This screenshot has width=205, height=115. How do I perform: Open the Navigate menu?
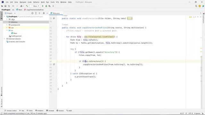[23, 2]
